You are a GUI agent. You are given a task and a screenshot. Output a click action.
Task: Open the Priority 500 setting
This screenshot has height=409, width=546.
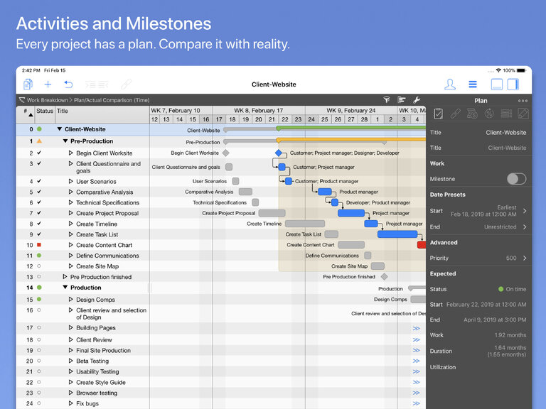tap(516, 258)
